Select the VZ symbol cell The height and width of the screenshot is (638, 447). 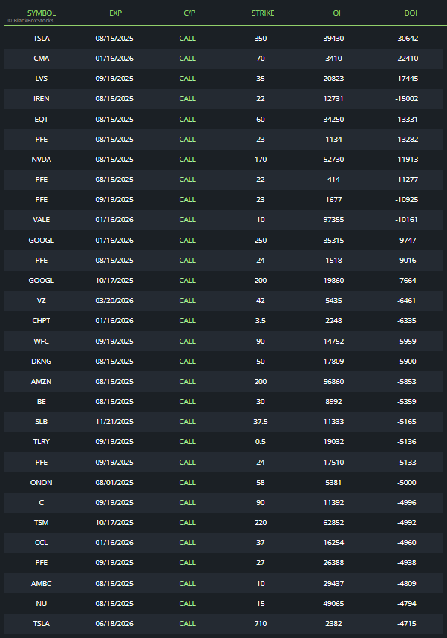click(42, 300)
